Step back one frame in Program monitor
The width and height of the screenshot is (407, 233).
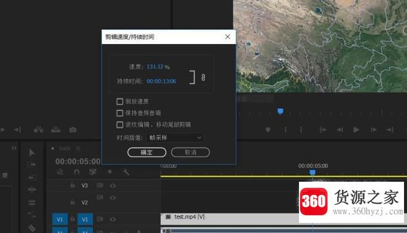(340, 129)
